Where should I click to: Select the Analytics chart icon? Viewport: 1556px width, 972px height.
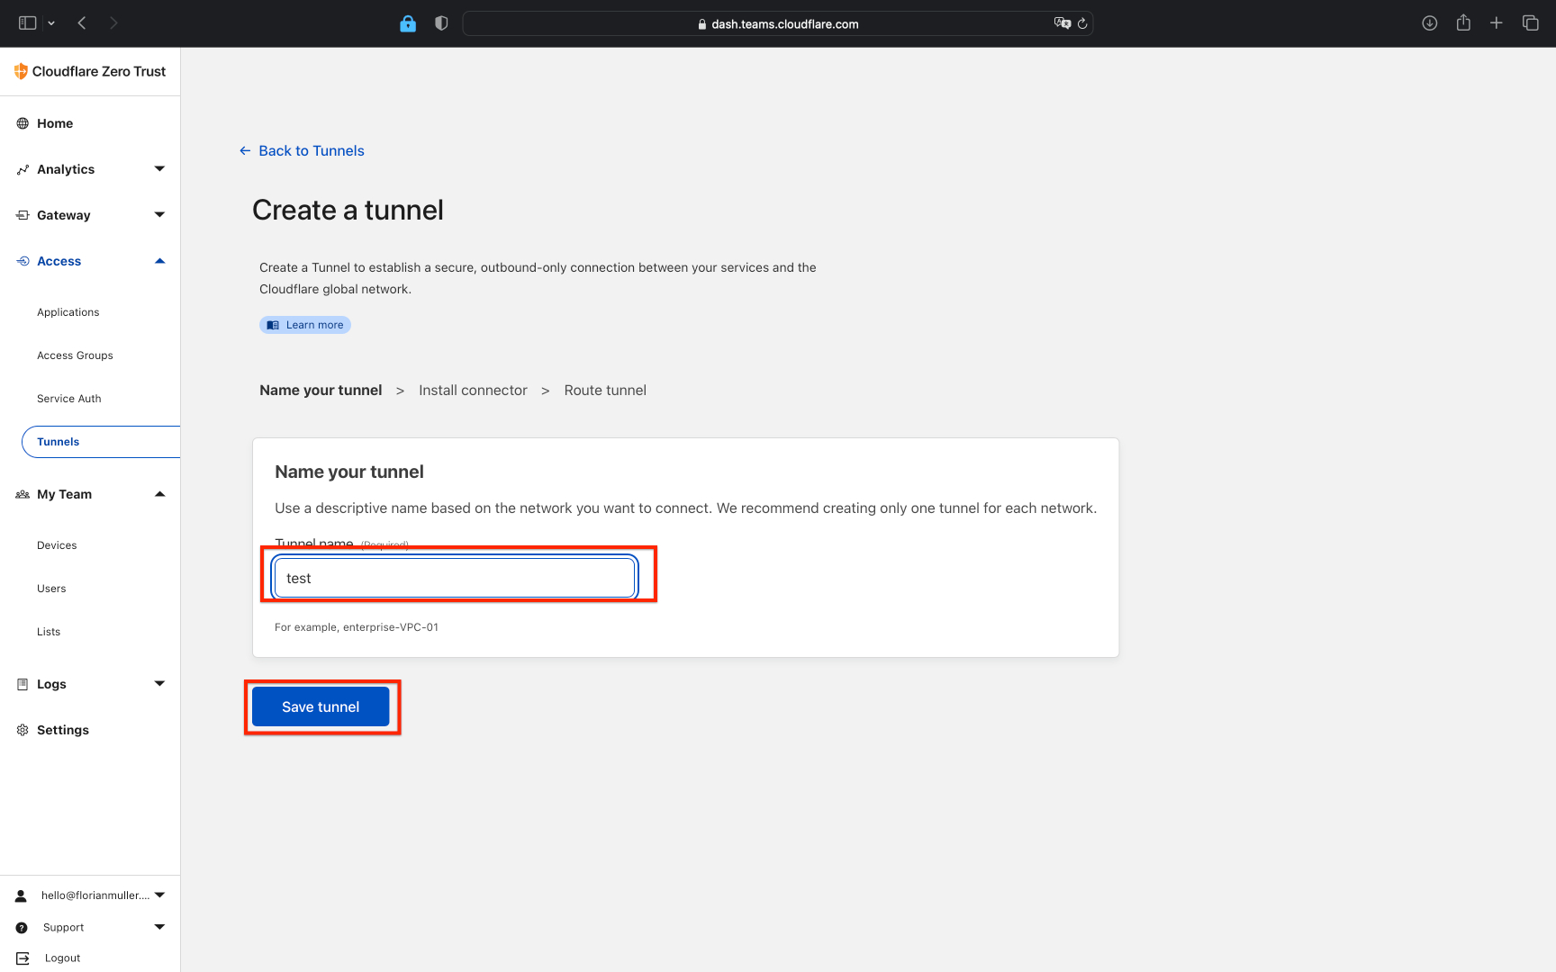pos(23,169)
